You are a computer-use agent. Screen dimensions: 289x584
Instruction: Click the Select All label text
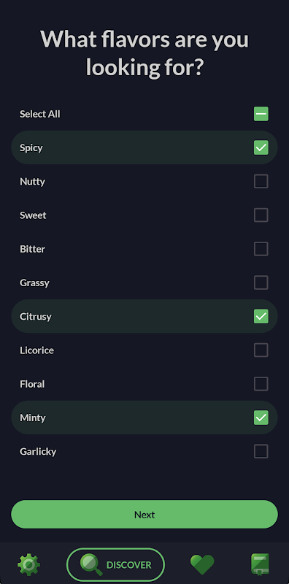coord(40,114)
